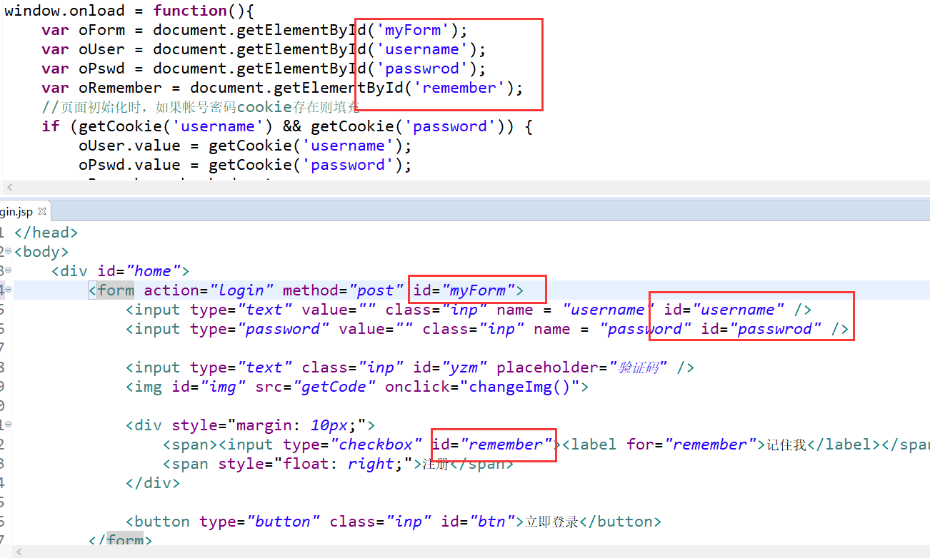
Task: Close the gin.jsp editor tab
Action: 42,212
